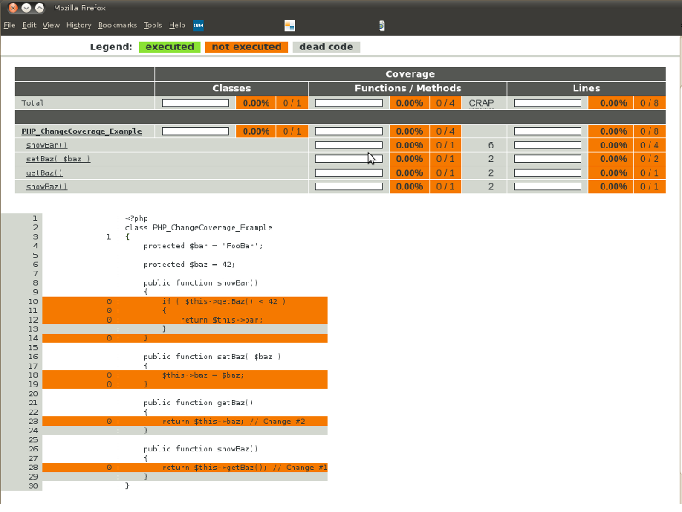Select the View menu
This screenshot has width=682, height=512.
tap(50, 25)
